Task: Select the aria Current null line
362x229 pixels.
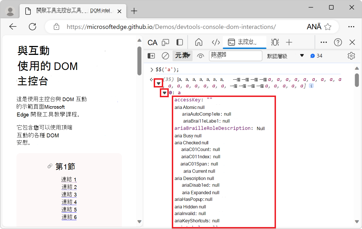Action: (x=199, y=171)
